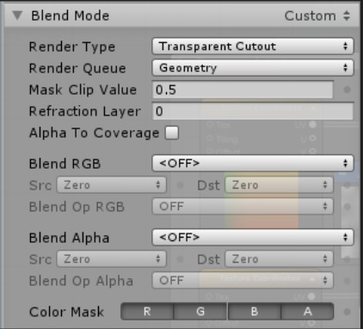
Task: Click the property dot beside Blend Op Alpha
Action: pos(348,281)
